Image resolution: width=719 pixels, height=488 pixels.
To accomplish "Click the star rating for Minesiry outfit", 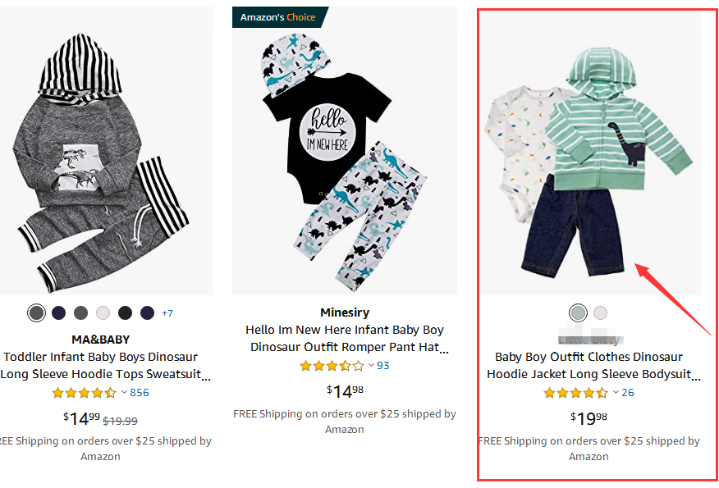I will click(332, 366).
